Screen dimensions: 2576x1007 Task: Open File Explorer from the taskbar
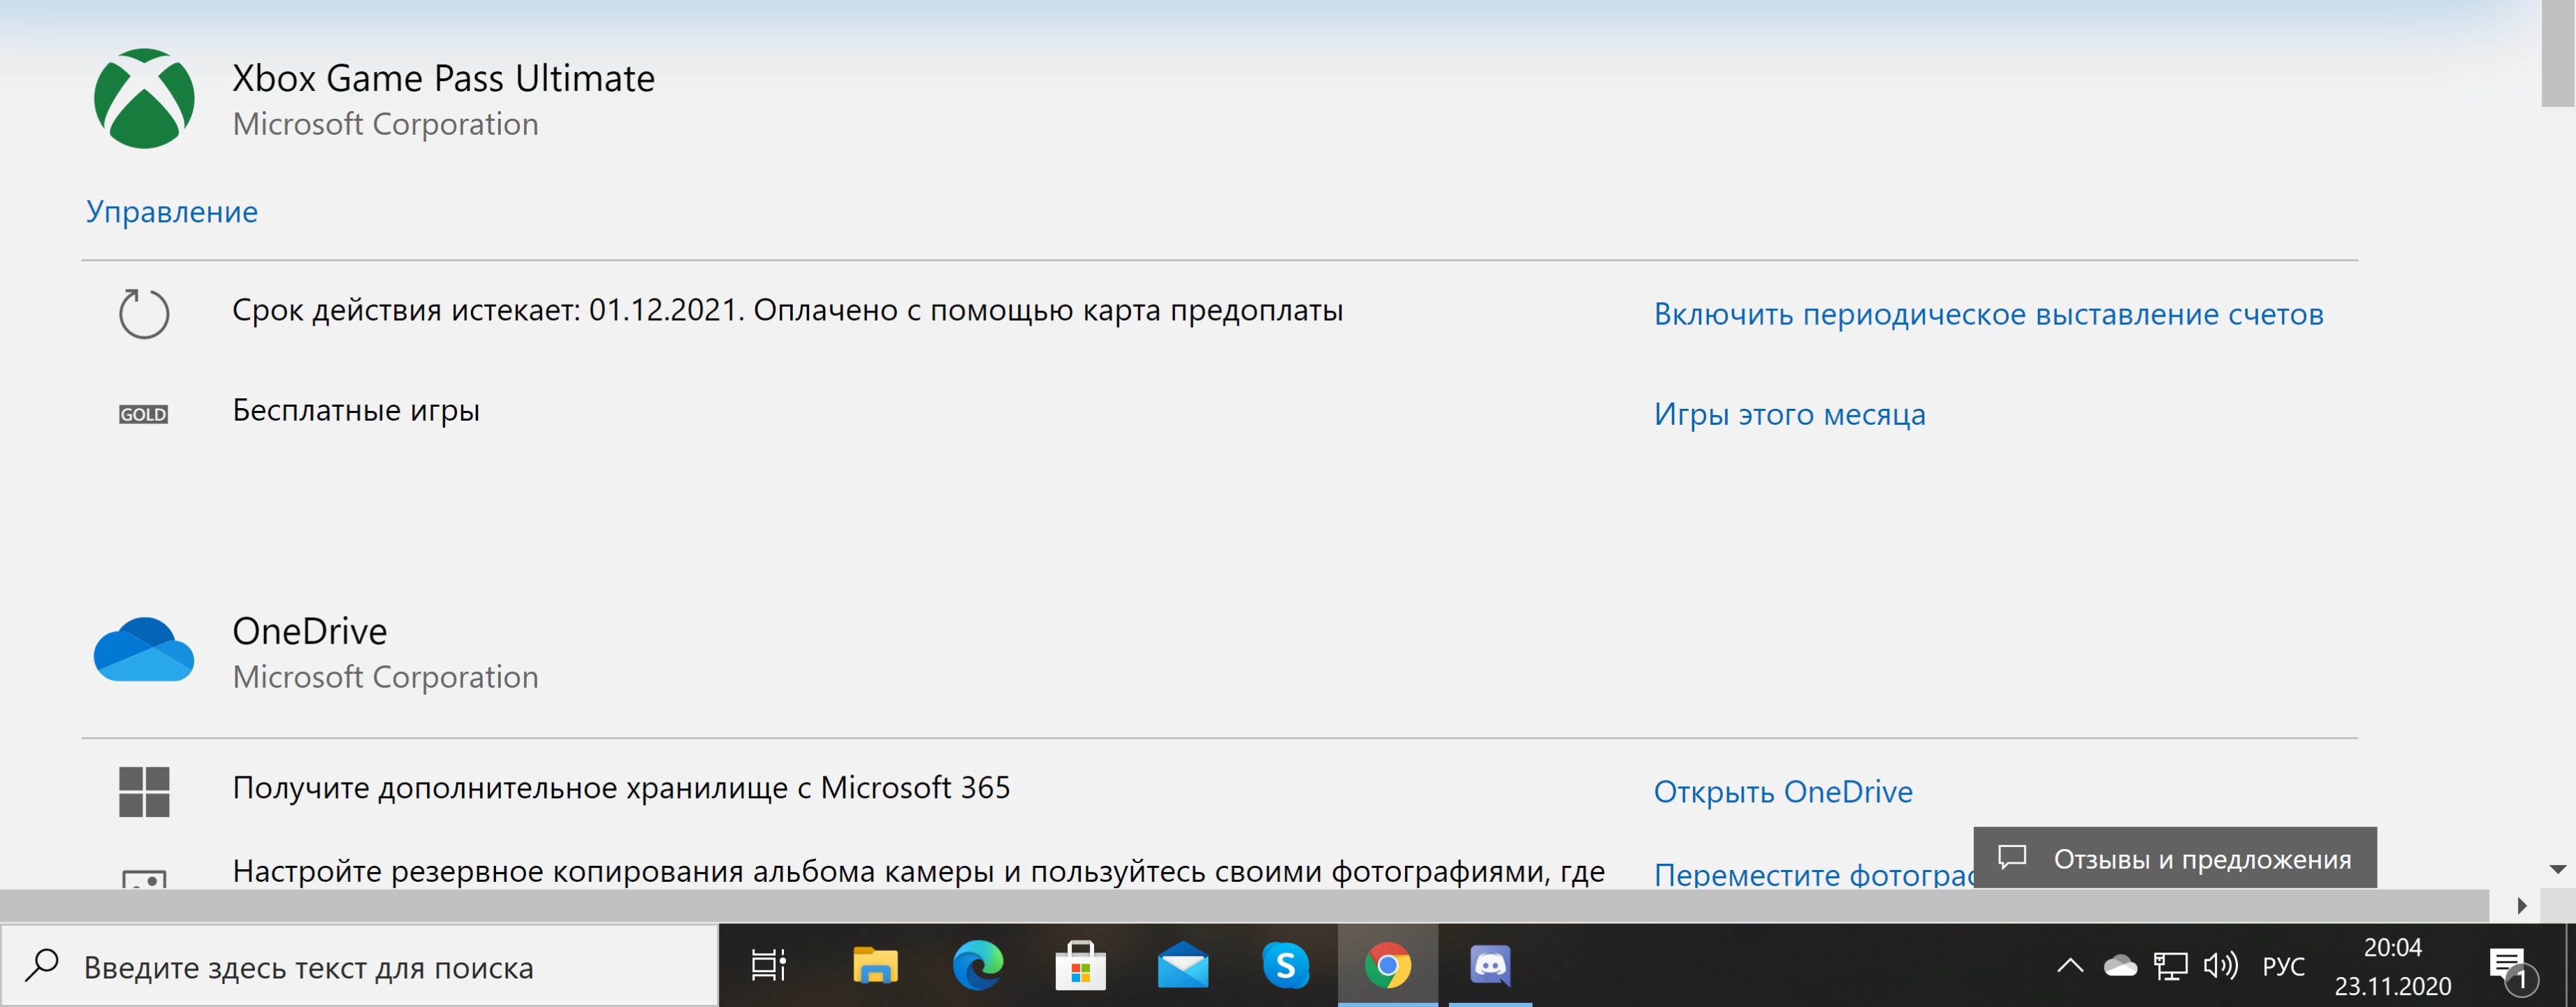click(x=875, y=966)
